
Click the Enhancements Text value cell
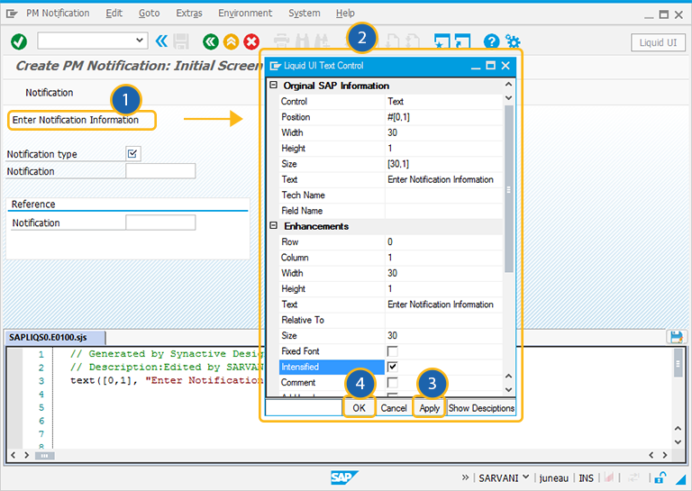tap(443, 305)
